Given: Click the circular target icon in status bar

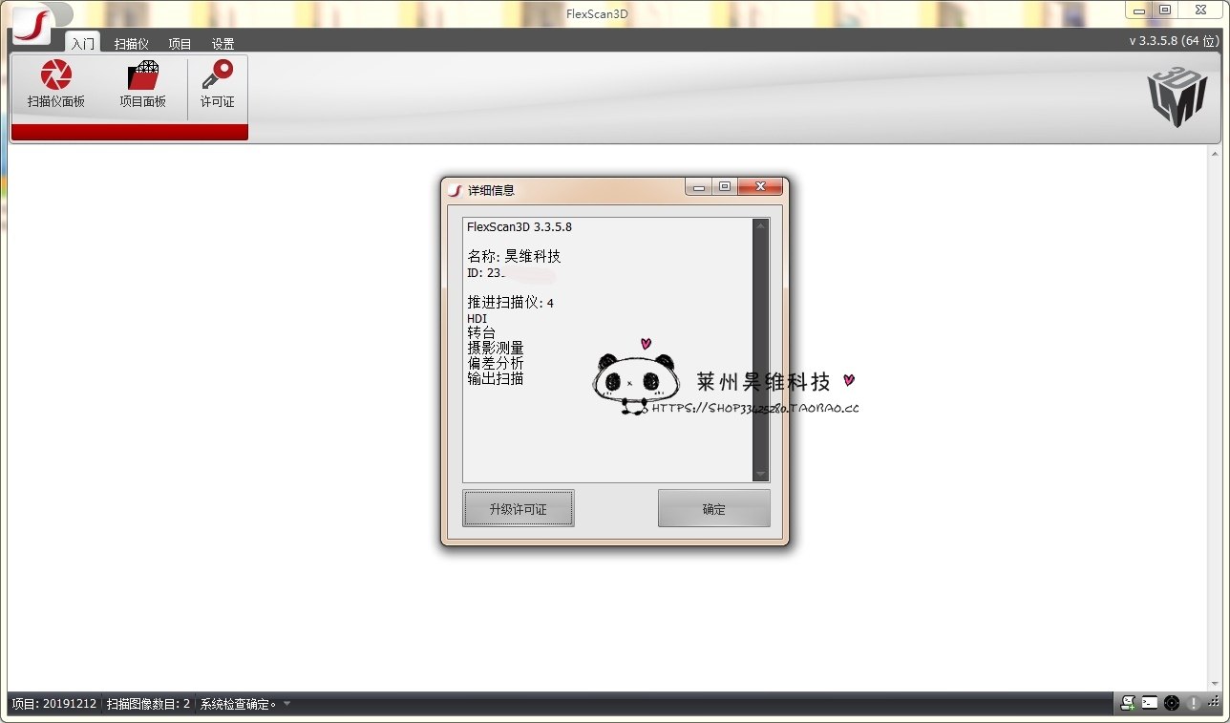Looking at the screenshot, I should (x=1172, y=703).
